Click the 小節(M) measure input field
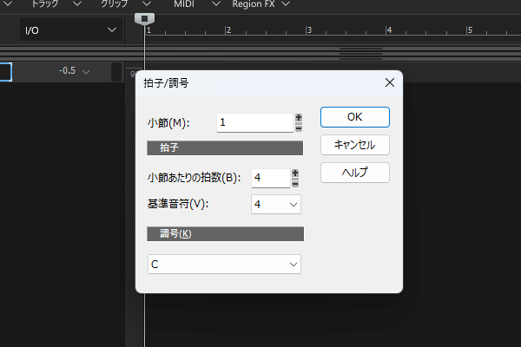Viewport: 521px width, 347px height. pos(254,122)
